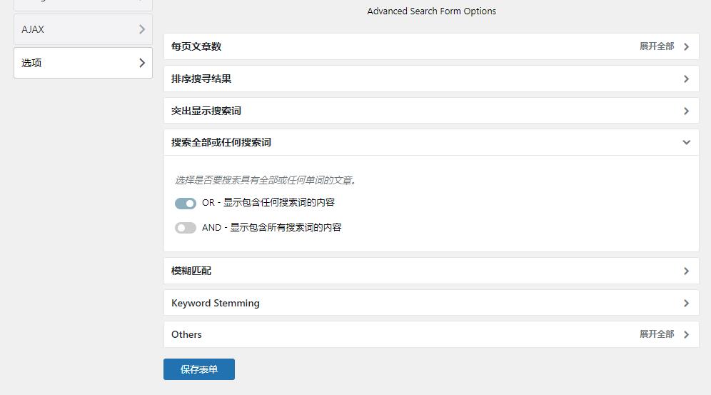This screenshot has height=395, width=711.
Task: Click 展开全部 link in 每页文章数 row
Action: pyautogui.click(x=657, y=46)
